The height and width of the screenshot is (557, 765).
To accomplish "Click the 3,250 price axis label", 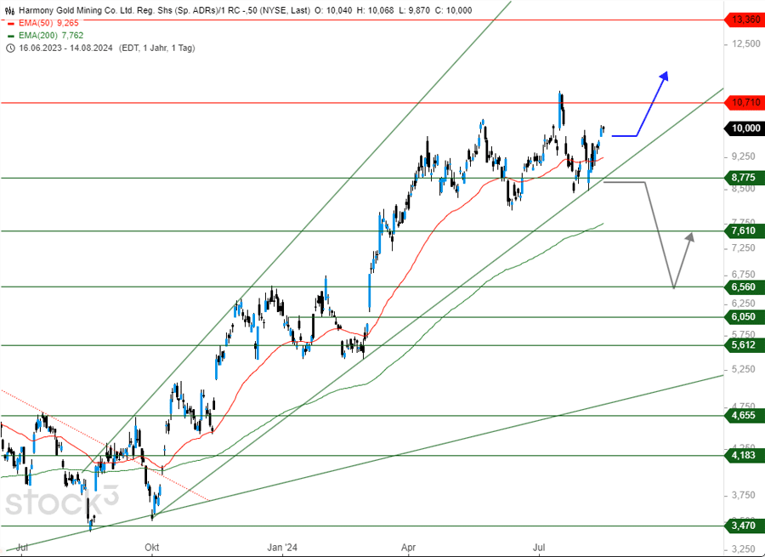I will coord(745,548).
